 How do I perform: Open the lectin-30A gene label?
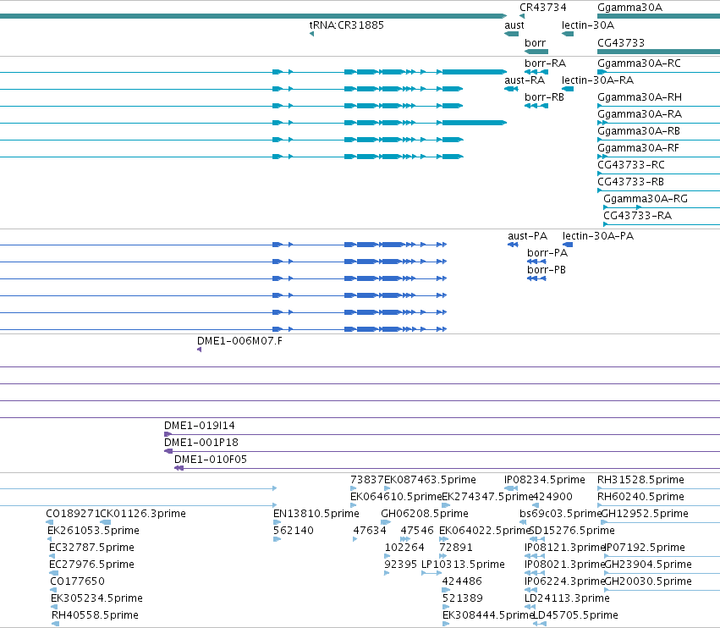click(x=588, y=25)
